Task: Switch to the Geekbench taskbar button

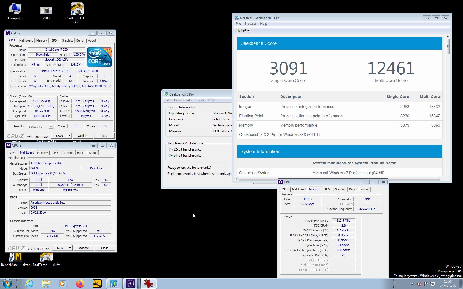Action: [x=114, y=283]
